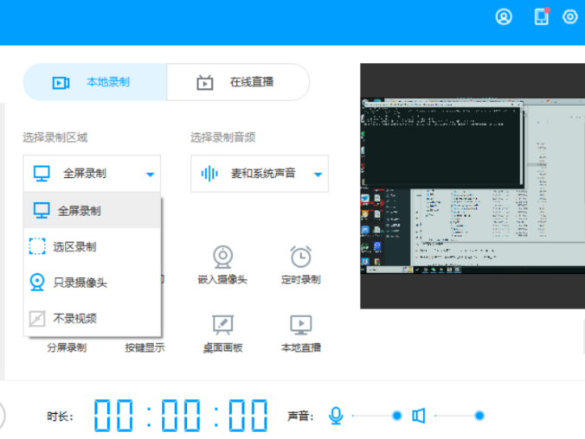Click the 定时录制 alarm clock icon
This screenshot has height=439, width=585.
coord(300,257)
